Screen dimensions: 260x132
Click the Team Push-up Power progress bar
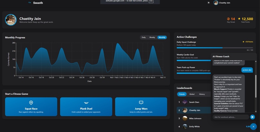pos(194,73)
